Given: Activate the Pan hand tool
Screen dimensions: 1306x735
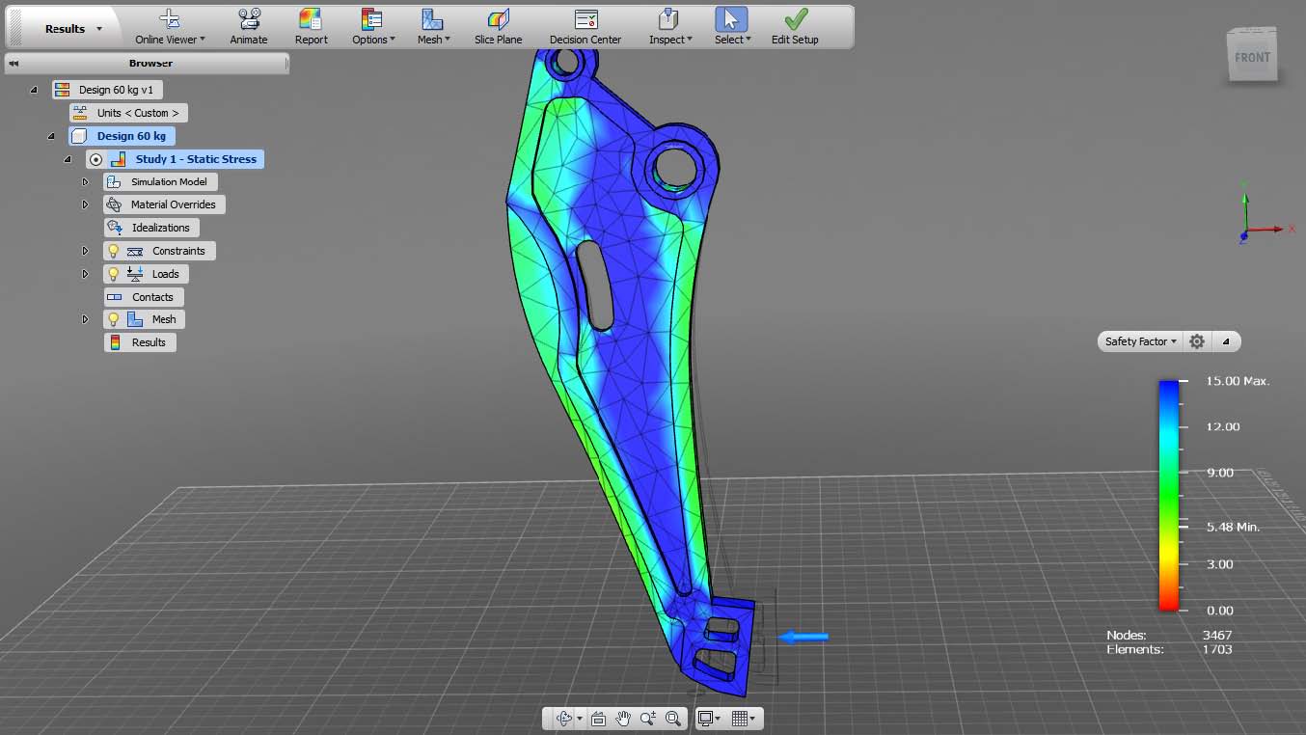Looking at the screenshot, I should 623,719.
